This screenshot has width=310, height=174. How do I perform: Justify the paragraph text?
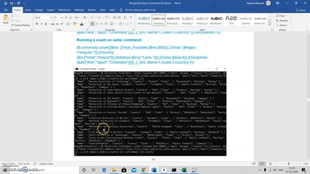pos(106,24)
